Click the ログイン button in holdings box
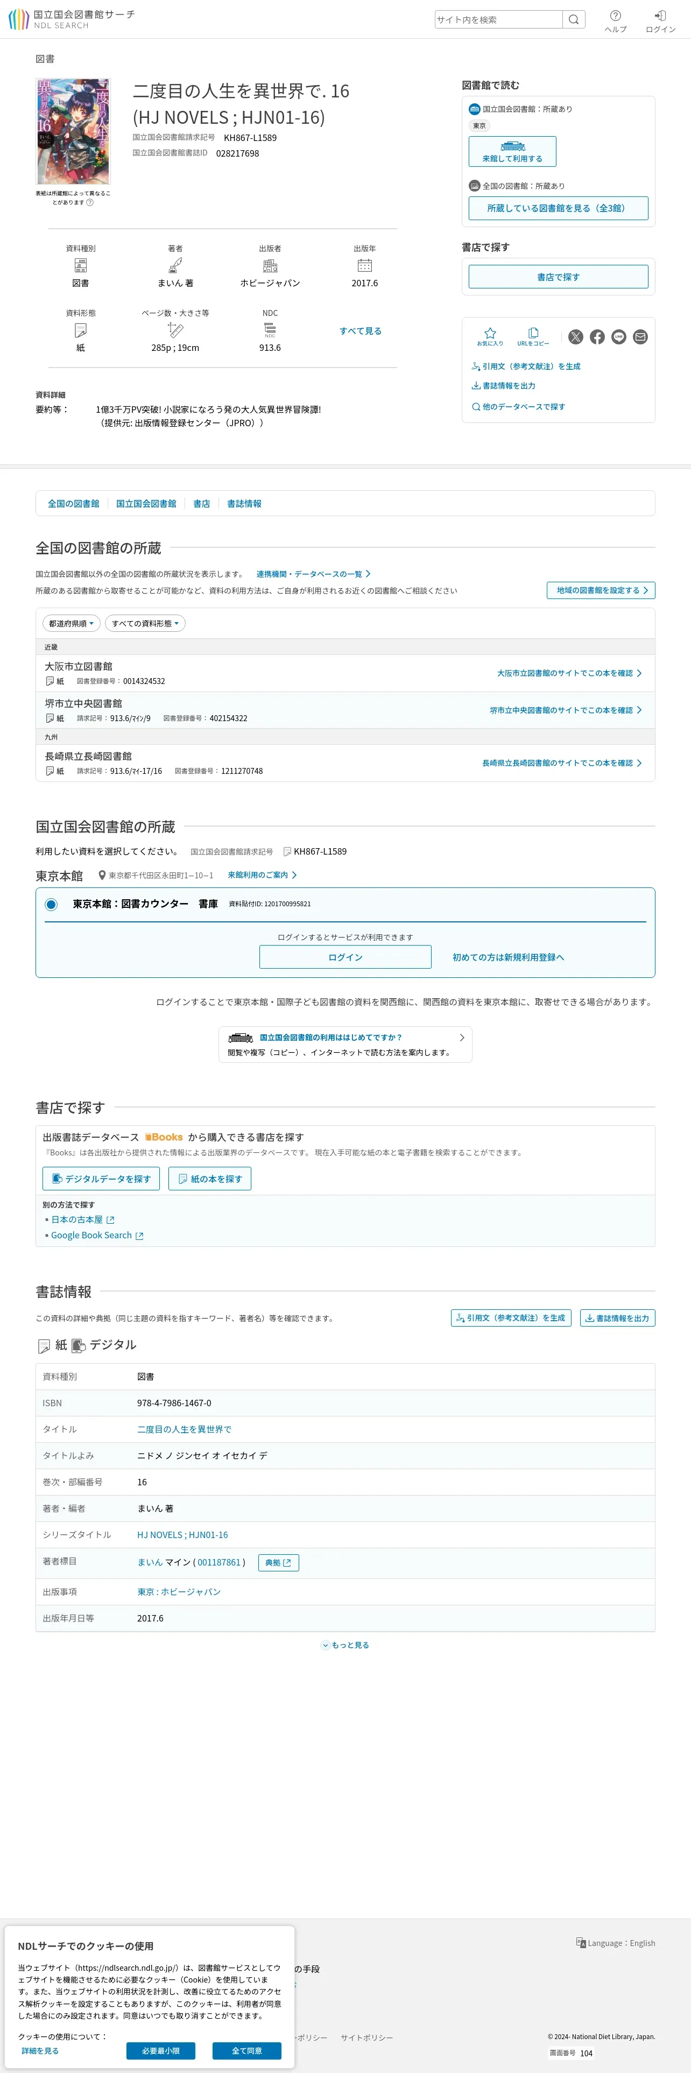 345,957
